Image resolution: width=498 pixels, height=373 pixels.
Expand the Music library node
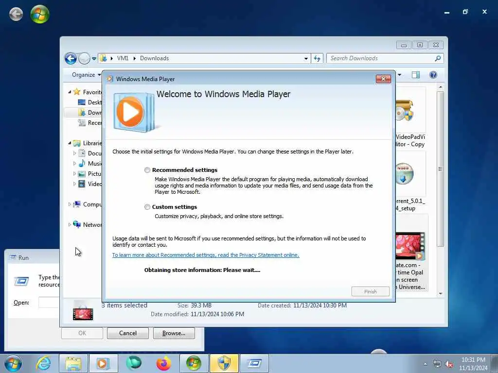74,163
